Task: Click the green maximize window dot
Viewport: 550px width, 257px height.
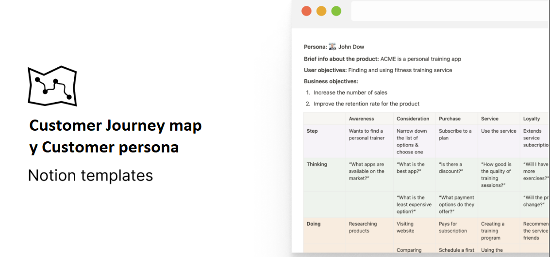Action: 336,11
